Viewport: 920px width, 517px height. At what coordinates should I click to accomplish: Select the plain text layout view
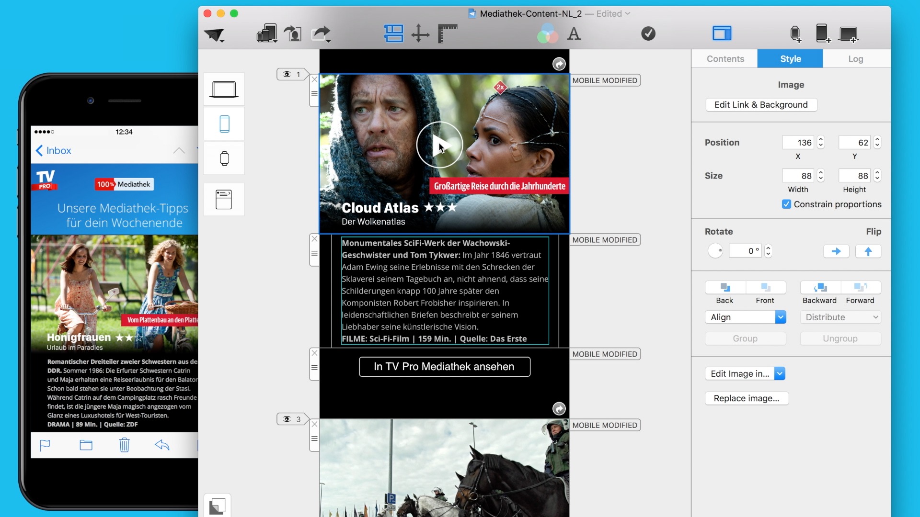pyautogui.click(x=224, y=200)
